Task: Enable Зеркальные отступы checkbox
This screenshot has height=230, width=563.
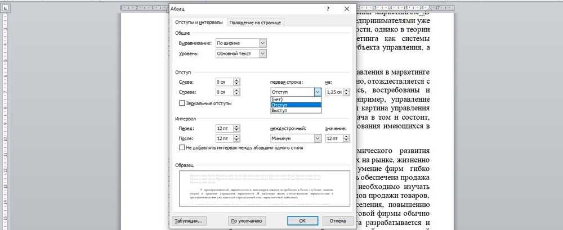Action: coord(182,103)
